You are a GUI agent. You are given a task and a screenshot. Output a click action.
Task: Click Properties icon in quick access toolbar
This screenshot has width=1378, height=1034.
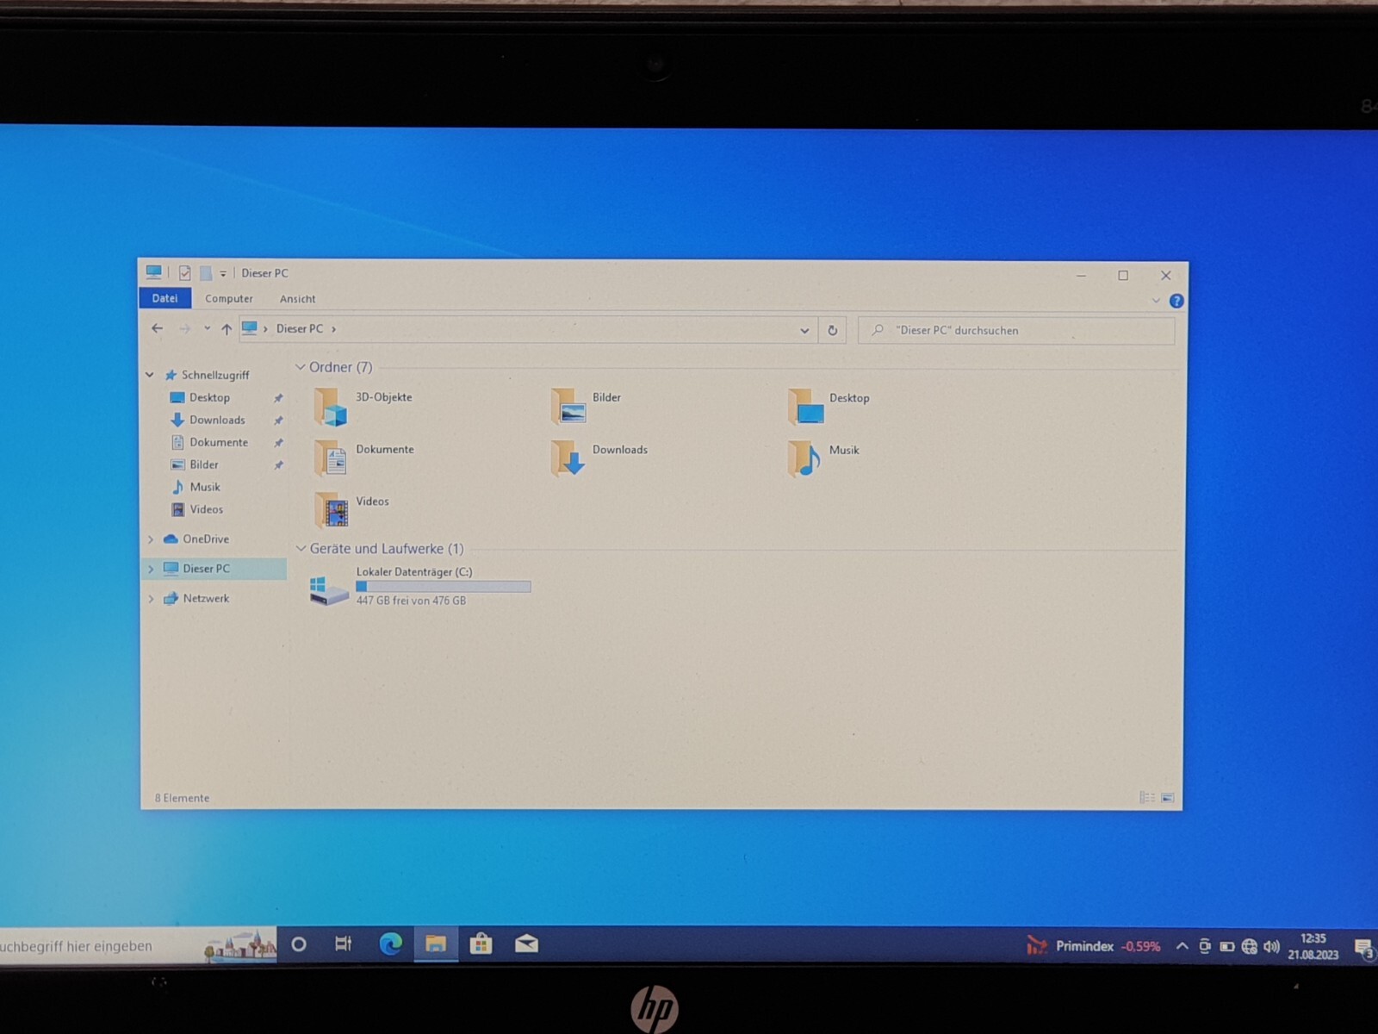tap(184, 273)
